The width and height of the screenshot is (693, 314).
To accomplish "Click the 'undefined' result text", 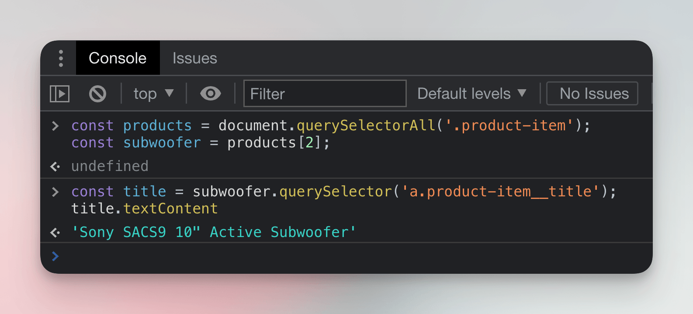I will pos(110,166).
